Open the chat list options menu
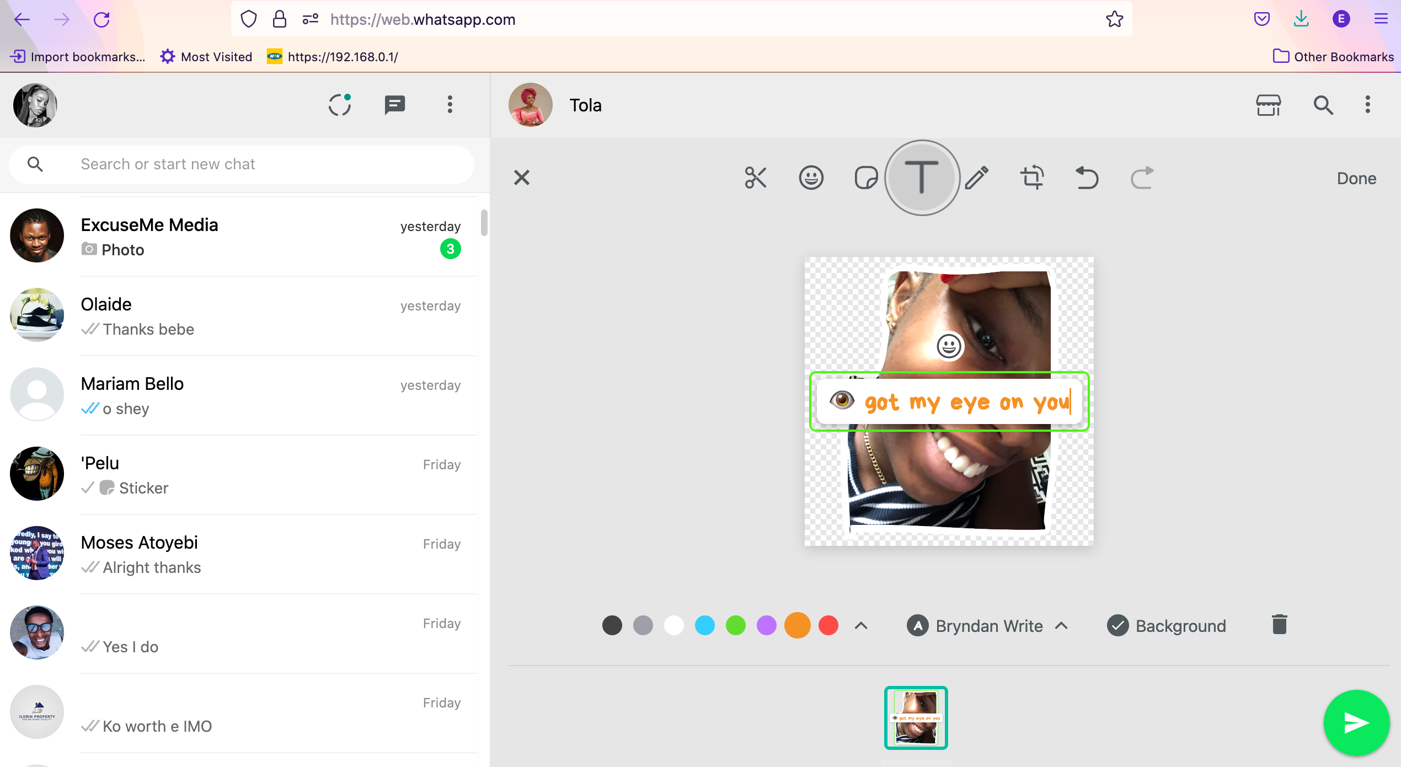 coord(450,105)
